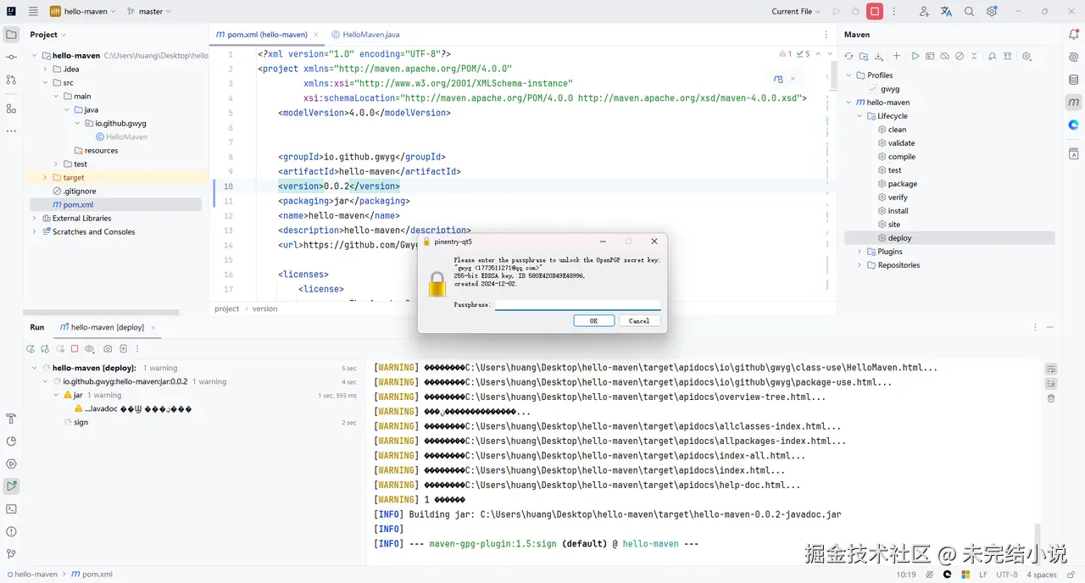Stop the deploy process in Run toolbar
1085x583 pixels.
75,348
